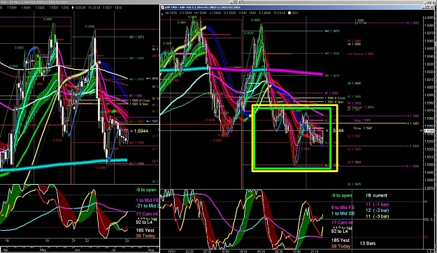Viewport: 437px width, 253px height.
Task: Click '9 to Mid FB' in right panel
Action: click(343, 208)
